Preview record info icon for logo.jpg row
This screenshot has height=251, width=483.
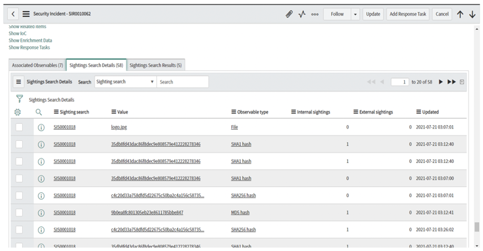click(x=41, y=127)
